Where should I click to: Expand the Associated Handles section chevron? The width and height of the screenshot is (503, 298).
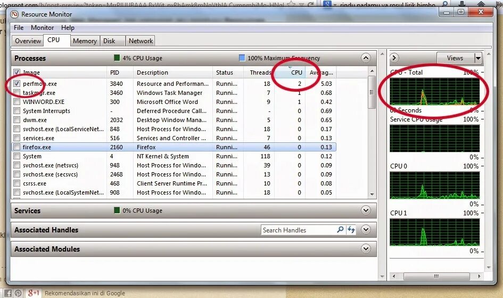tap(366, 230)
